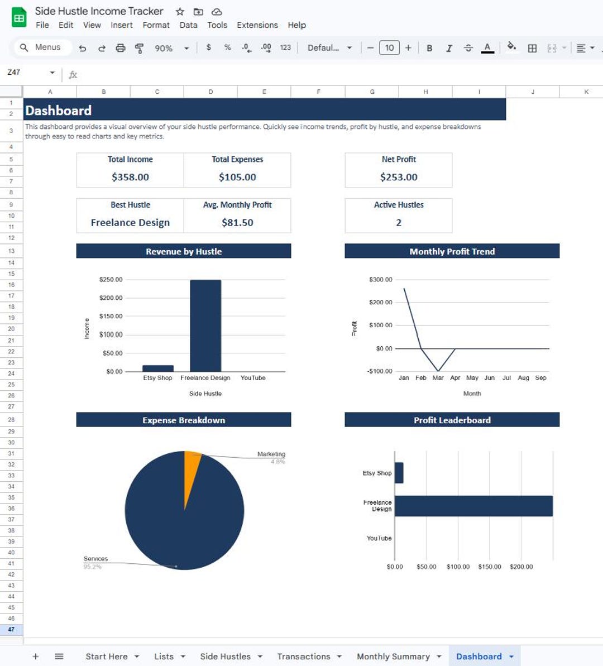Open the zoom 90% dropdown
The height and width of the screenshot is (666, 603).
pos(171,48)
